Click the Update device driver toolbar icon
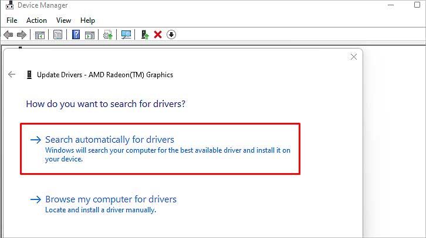The width and height of the screenshot is (426, 238). coord(108,35)
